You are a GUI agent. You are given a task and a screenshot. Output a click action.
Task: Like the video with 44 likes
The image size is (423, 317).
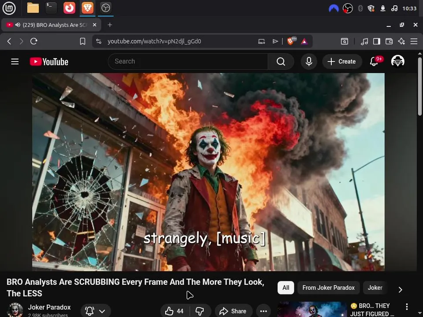point(174,311)
